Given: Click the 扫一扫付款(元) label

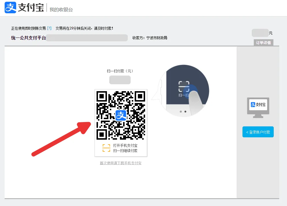Looking at the screenshot, I should (120, 71).
